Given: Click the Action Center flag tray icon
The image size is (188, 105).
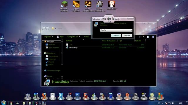Looking at the screenshot, I should [166, 103].
